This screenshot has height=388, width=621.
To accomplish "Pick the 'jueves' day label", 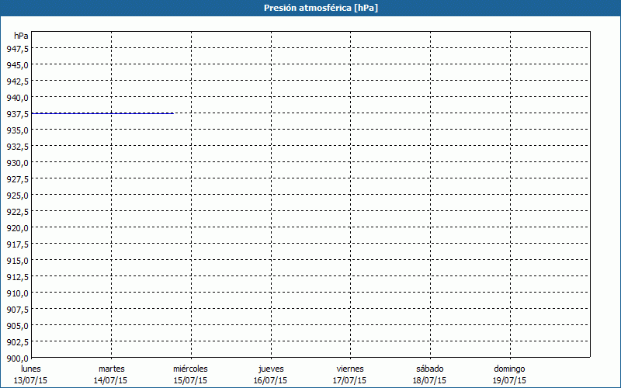I will coord(270,369).
